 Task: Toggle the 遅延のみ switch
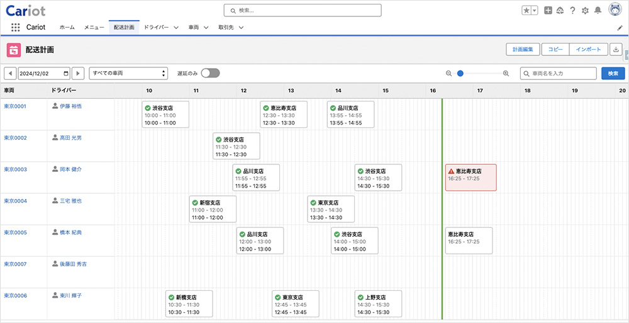pyautogui.click(x=211, y=73)
